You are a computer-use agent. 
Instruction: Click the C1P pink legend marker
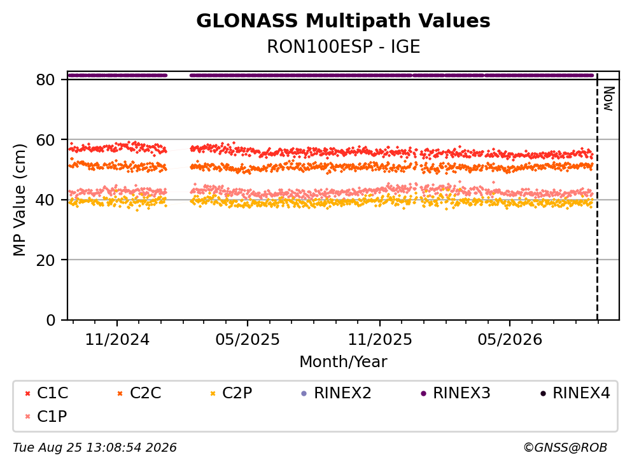tap(28, 417)
